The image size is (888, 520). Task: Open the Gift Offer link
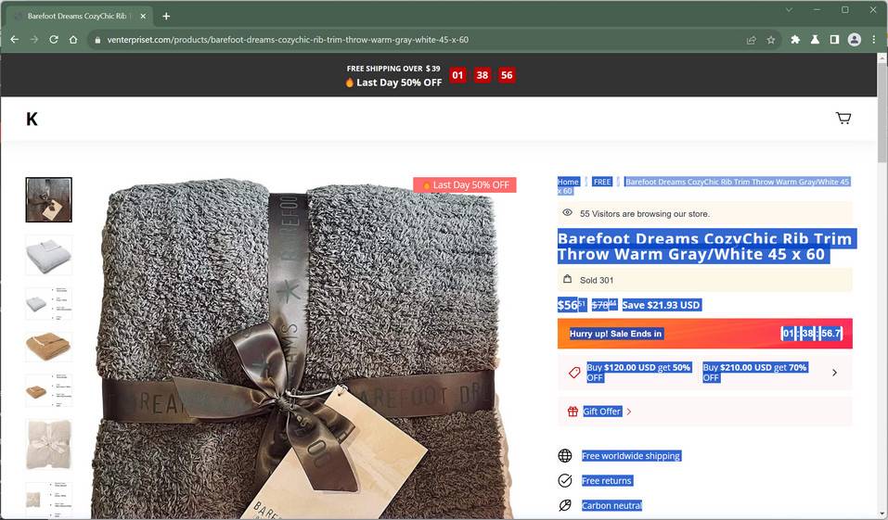click(x=602, y=412)
